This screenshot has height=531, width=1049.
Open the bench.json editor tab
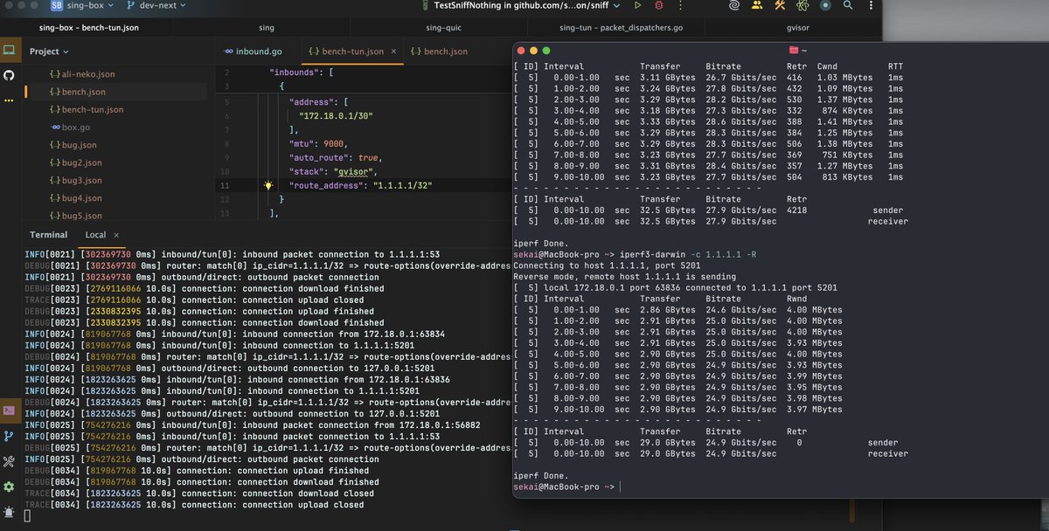441,52
